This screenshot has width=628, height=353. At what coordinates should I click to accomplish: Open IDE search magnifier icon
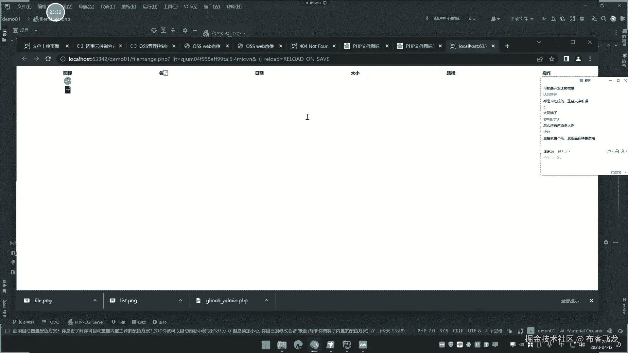pos(604,19)
